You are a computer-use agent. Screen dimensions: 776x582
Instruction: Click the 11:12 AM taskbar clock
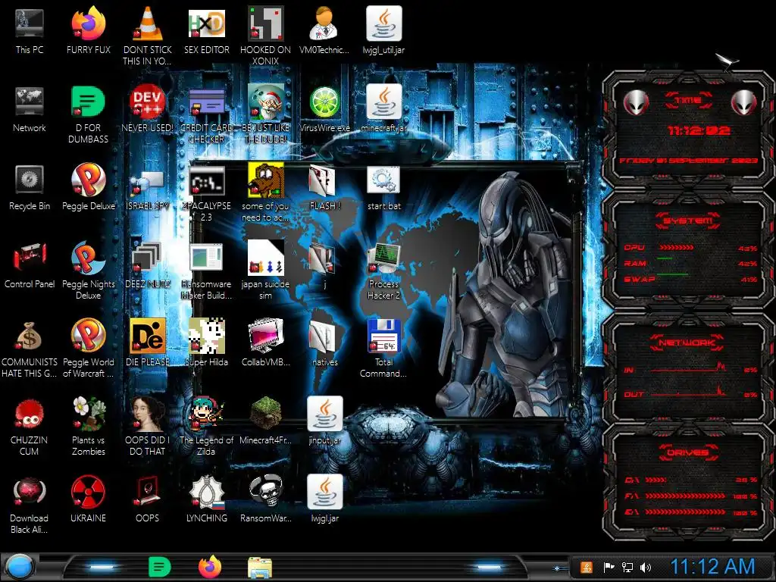point(712,567)
